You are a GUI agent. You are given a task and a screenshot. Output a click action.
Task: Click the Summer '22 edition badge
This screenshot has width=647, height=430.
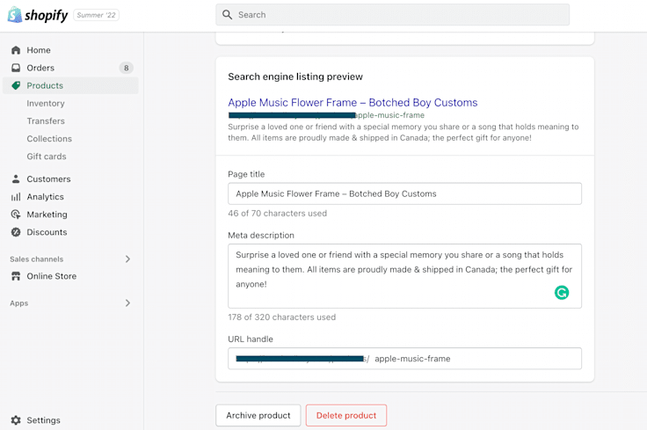pos(96,15)
